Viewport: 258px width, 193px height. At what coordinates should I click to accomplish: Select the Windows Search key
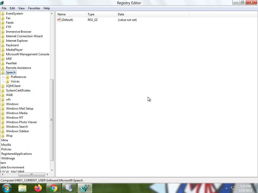pyautogui.click(x=17, y=127)
